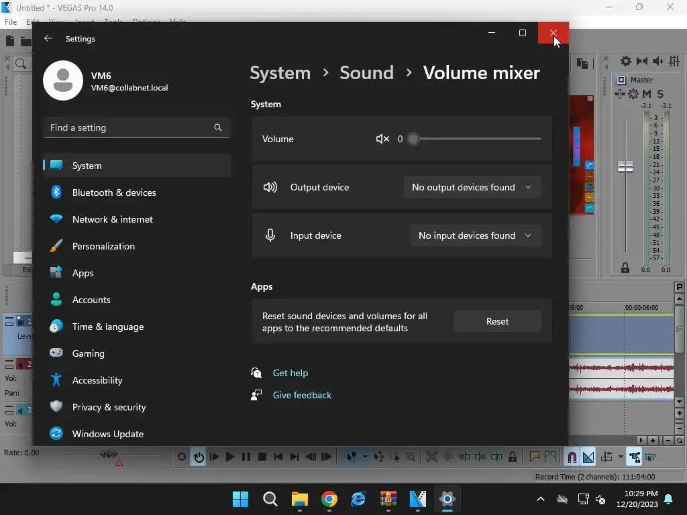687x515 pixels.
Task: Open the File menu in VEGAS Pro
Action: point(11,22)
